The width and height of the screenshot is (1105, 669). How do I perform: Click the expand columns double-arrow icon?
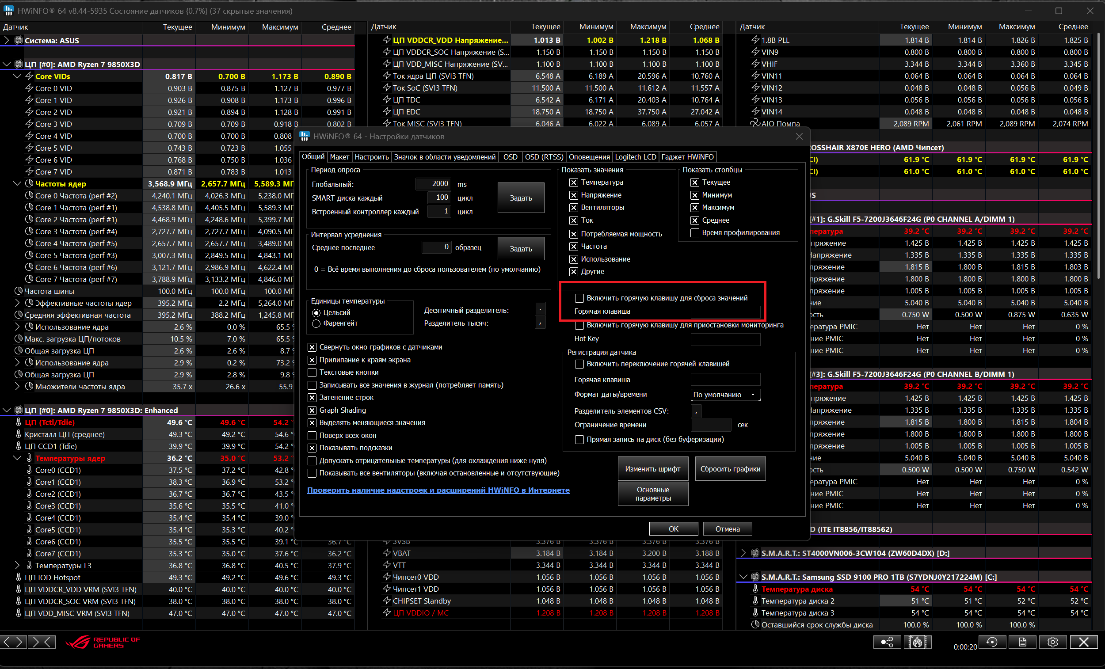tap(12, 642)
